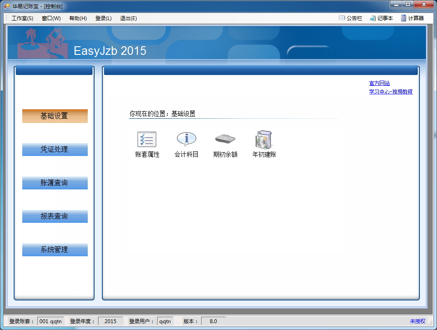
Task: Open the 年初建账 icon
Action: coord(264,140)
